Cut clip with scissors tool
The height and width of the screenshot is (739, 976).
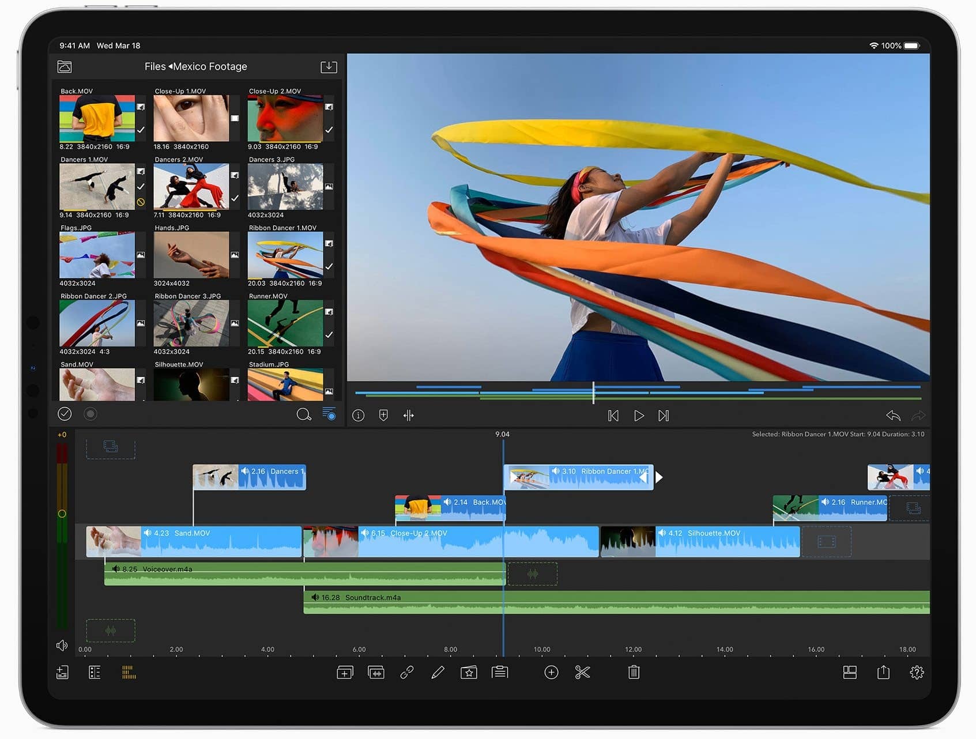pos(582,672)
